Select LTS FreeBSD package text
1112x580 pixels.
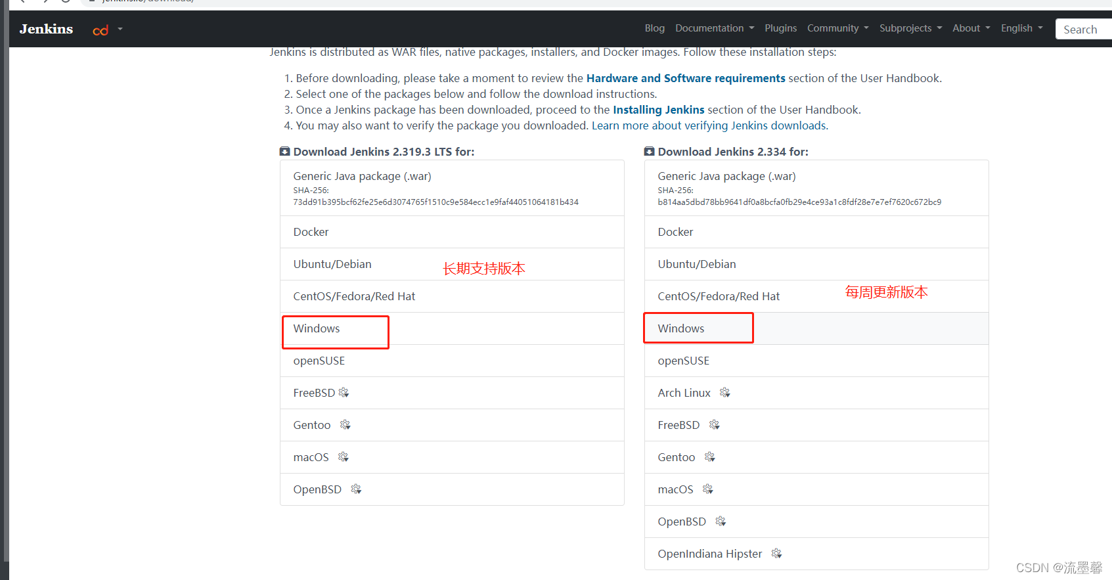[314, 393]
